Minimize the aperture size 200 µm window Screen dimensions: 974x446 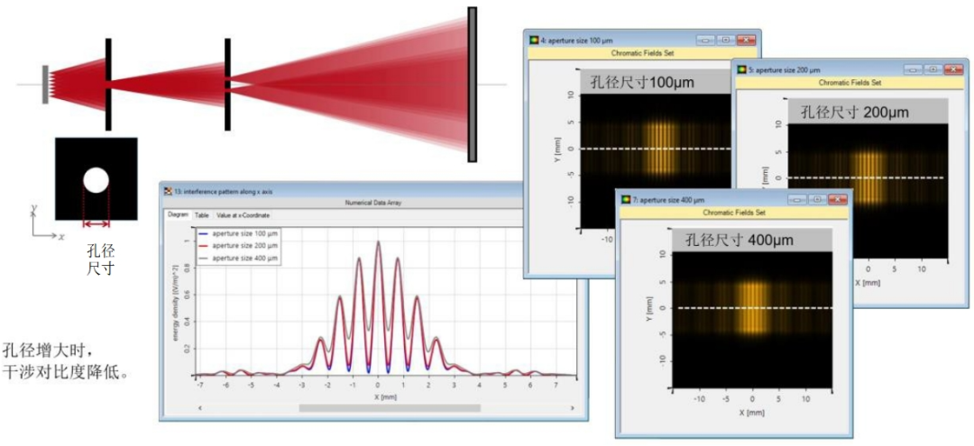[x=913, y=70]
